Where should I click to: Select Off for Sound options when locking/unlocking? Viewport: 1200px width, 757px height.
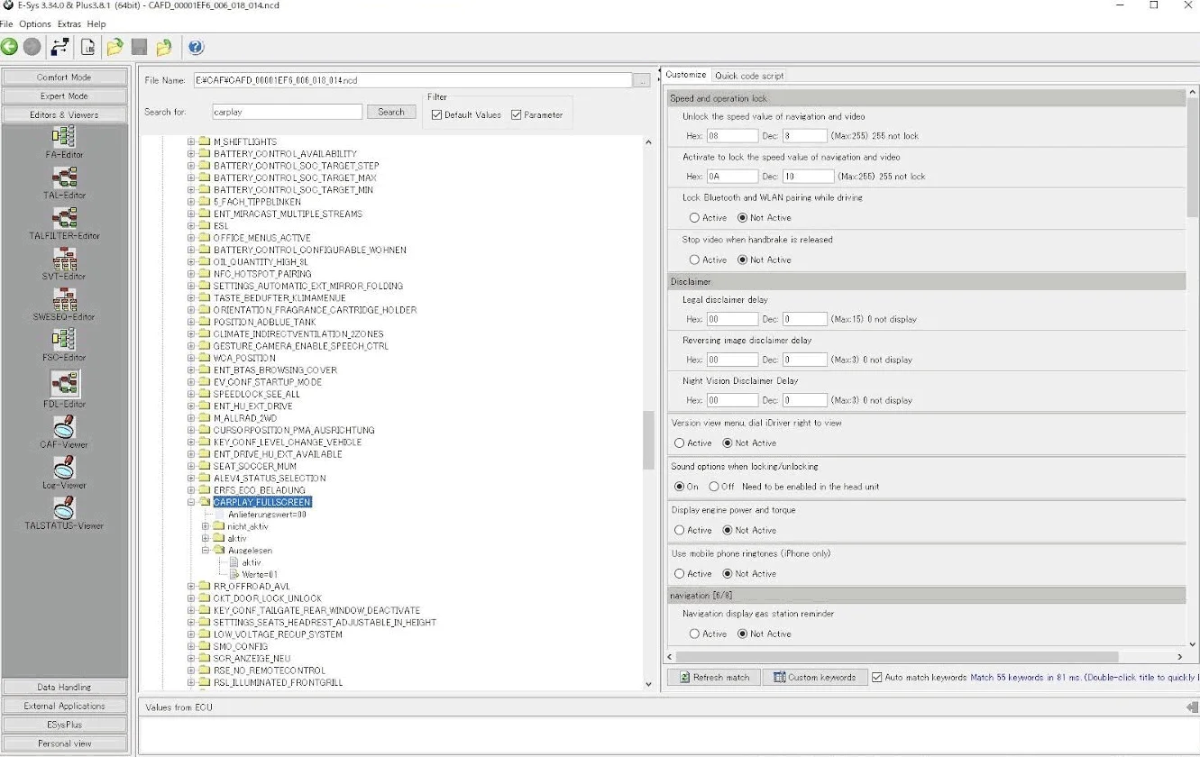(x=713, y=486)
